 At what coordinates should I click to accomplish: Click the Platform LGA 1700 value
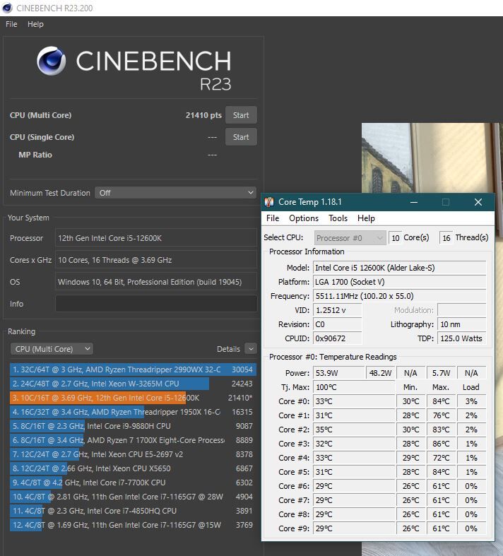[399, 282]
